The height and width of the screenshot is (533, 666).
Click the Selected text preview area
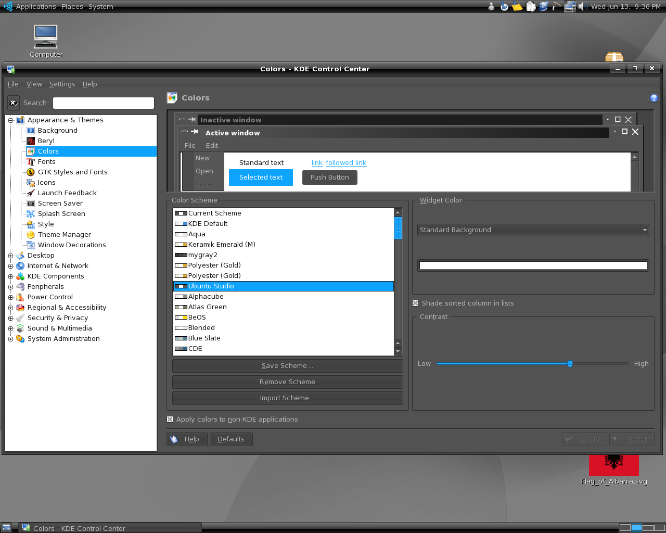coord(261,177)
